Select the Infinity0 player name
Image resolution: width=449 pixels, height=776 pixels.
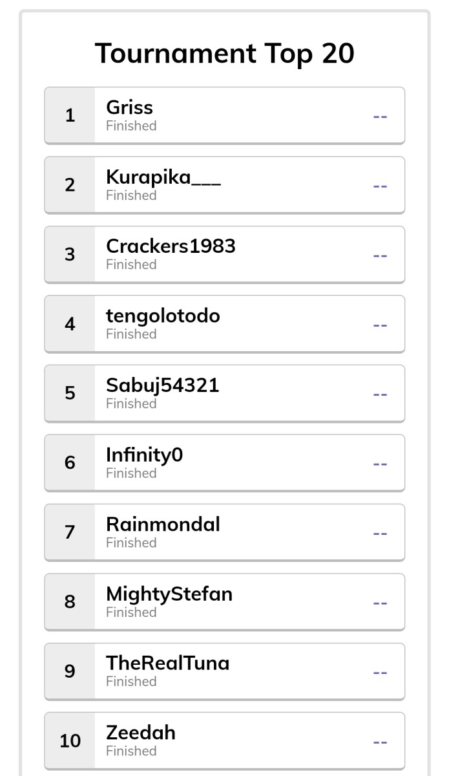145,455
